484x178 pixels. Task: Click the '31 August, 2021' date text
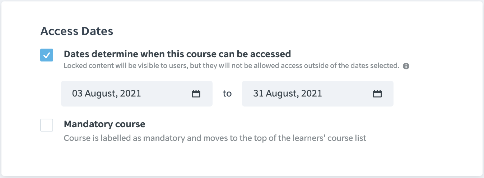coord(288,94)
